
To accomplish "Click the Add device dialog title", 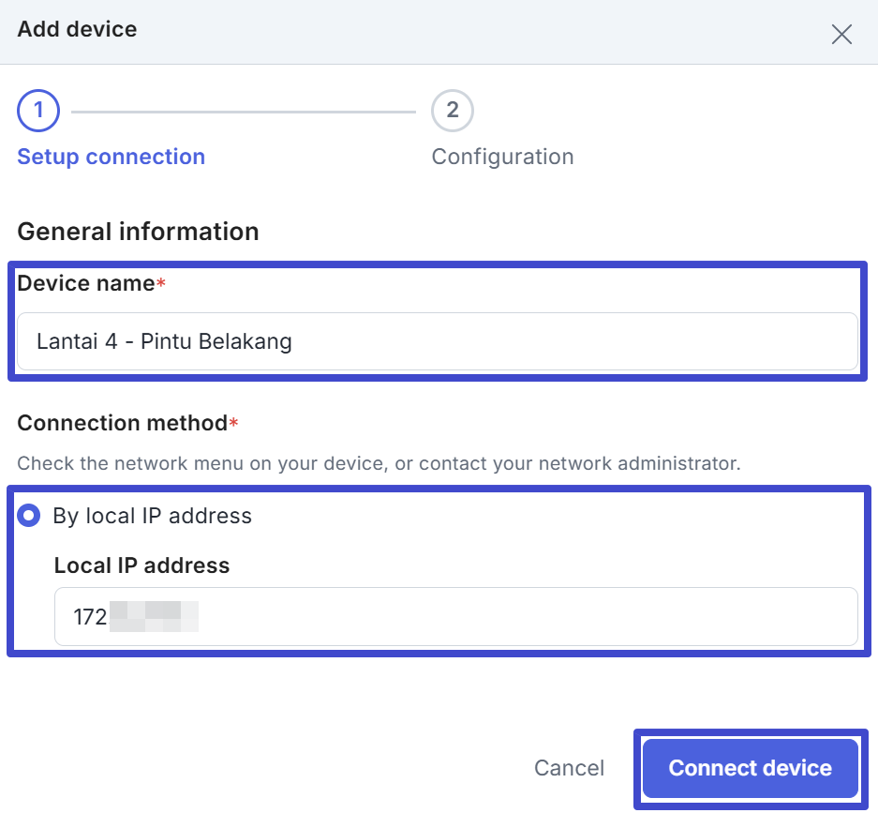I will point(77,30).
